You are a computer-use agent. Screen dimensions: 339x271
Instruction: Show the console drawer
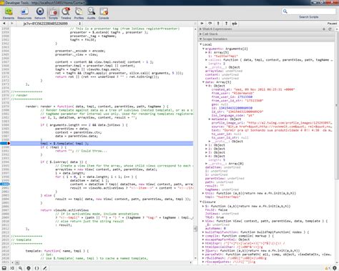12,268
